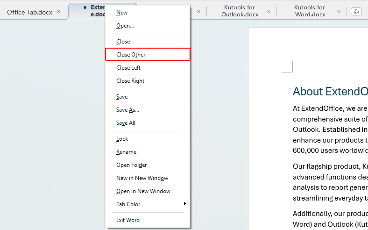Viewport: 368px width, 230px height.
Task: Choose New from the context menu
Action: pyautogui.click(x=148, y=13)
